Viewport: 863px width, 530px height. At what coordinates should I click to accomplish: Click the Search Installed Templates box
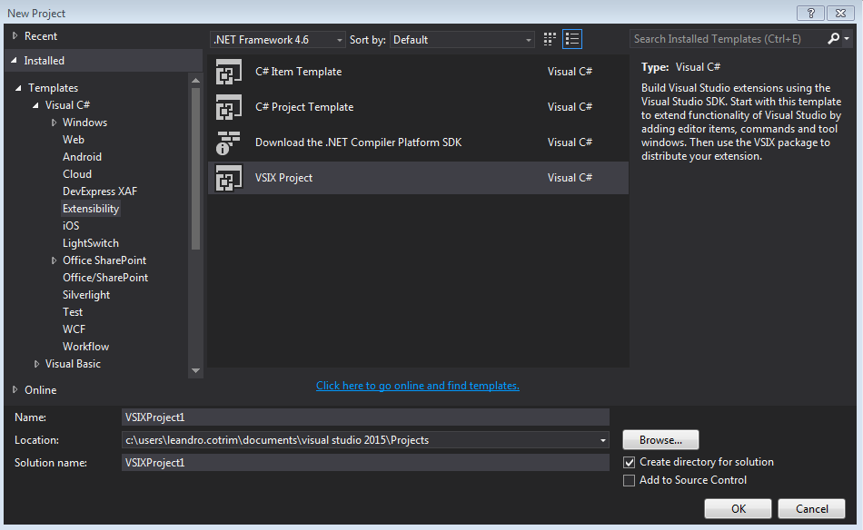tap(728, 38)
